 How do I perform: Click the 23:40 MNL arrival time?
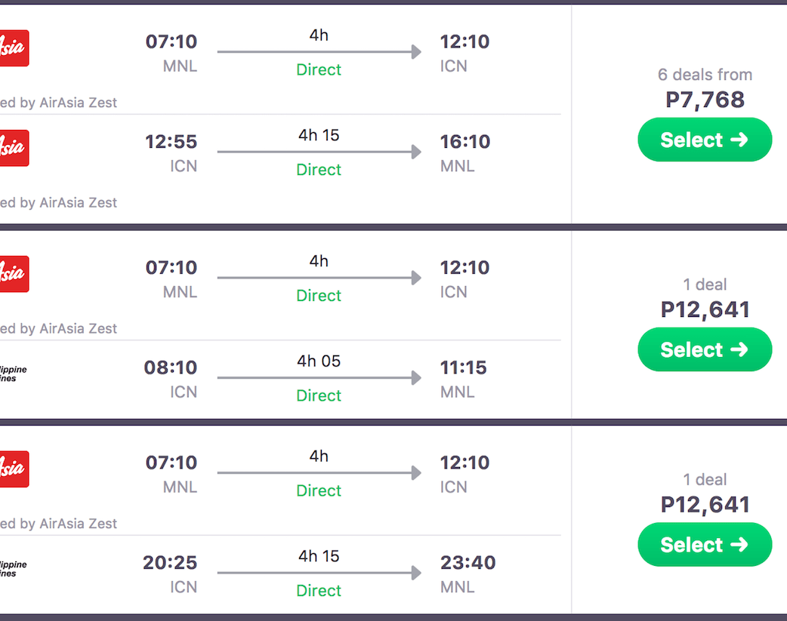point(468,563)
